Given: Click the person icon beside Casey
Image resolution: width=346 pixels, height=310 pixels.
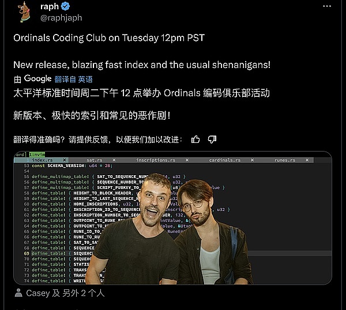Looking at the screenshot, I should click(x=18, y=293).
